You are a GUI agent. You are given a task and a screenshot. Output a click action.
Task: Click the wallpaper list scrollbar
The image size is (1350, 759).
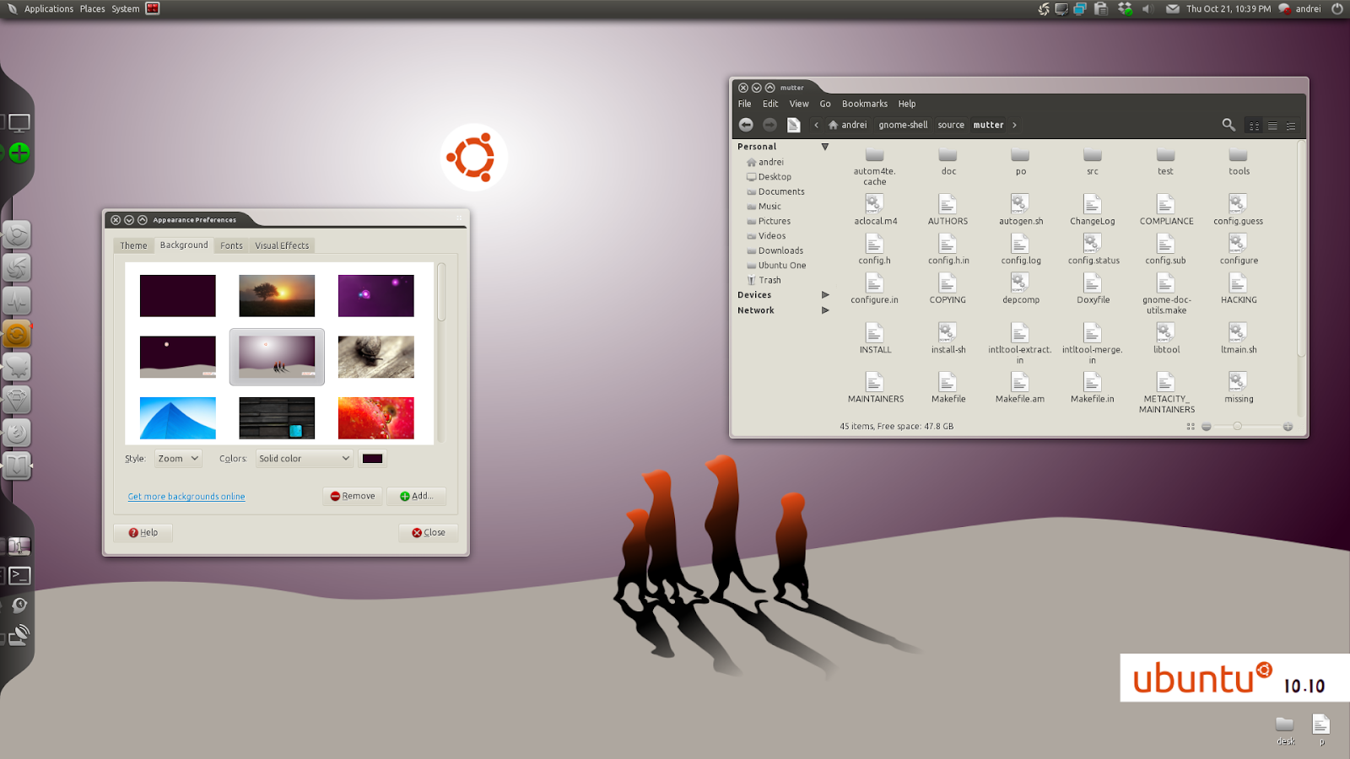tap(440, 292)
